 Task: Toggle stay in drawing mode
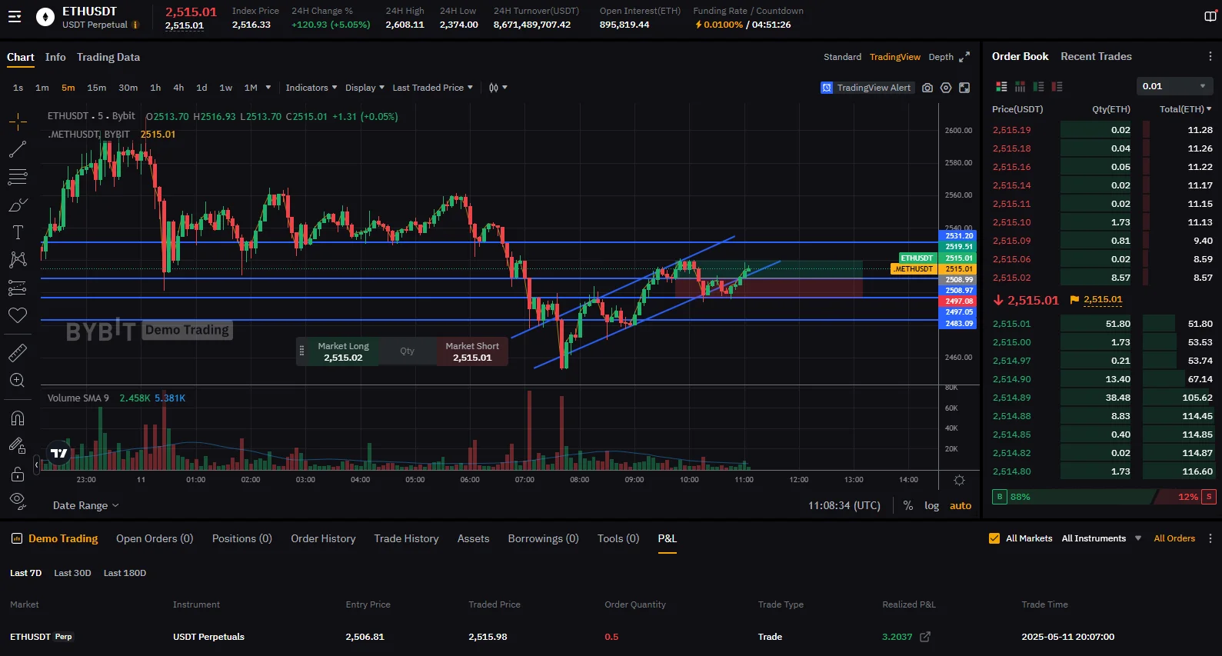pyautogui.click(x=18, y=446)
